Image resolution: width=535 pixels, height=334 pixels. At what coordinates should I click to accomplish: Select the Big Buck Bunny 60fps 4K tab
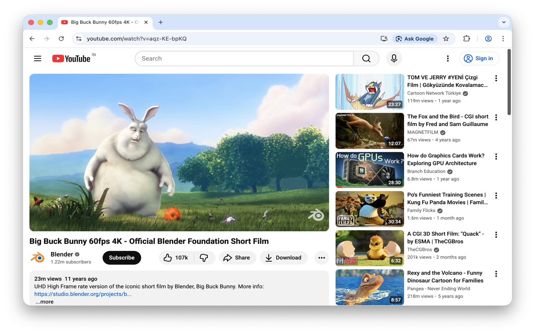coord(104,22)
